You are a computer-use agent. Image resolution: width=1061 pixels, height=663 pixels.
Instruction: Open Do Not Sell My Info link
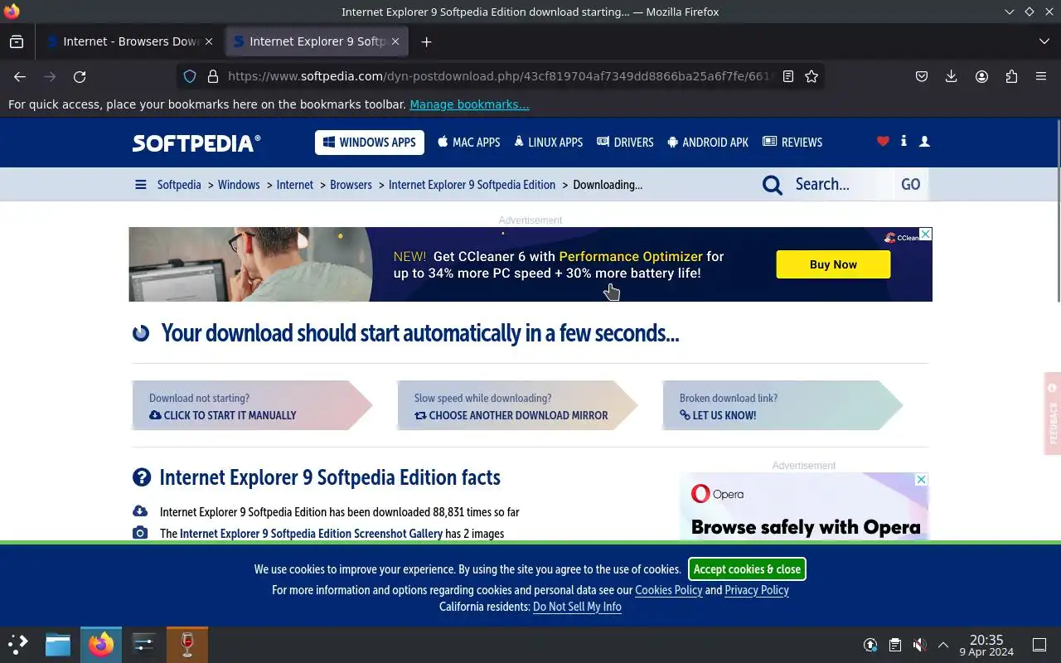click(577, 607)
